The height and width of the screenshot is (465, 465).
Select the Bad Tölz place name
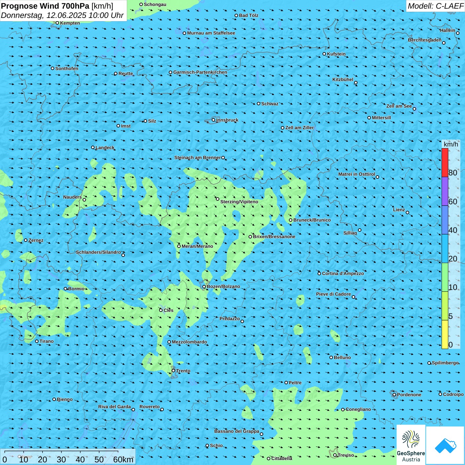coord(248,15)
